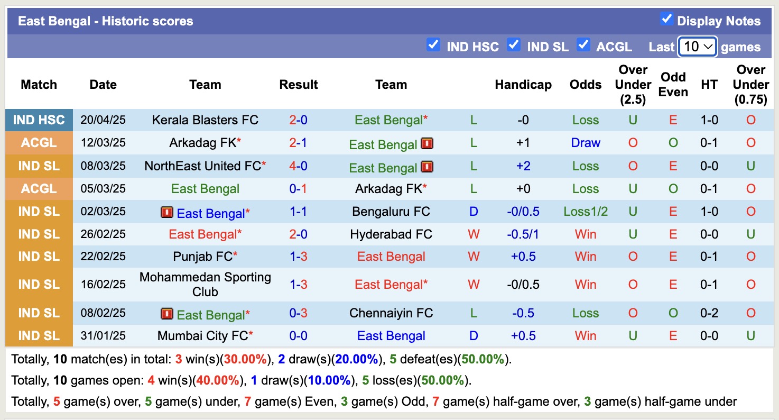Open Kerala Blasters FC team link
This screenshot has width=779, height=420.
click(x=205, y=120)
